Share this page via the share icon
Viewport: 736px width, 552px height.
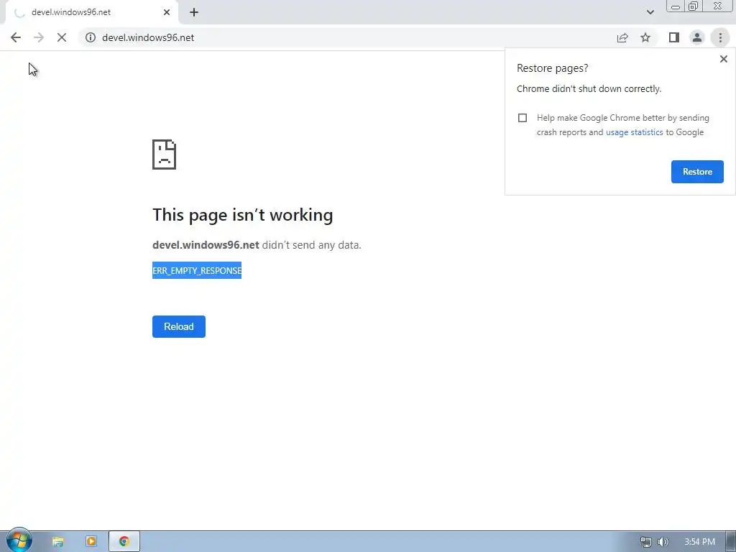pyautogui.click(x=622, y=37)
